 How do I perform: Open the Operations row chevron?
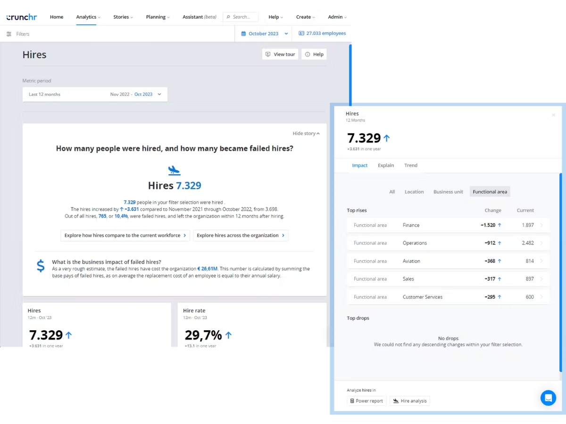pos(541,243)
